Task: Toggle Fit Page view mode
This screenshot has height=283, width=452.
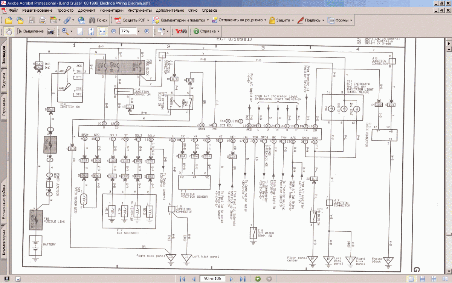Action: pyautogui.click(x=91, y=31)
